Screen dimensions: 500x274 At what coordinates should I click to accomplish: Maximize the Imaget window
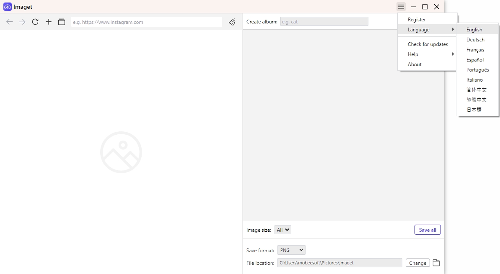click(x=425, y=7)
